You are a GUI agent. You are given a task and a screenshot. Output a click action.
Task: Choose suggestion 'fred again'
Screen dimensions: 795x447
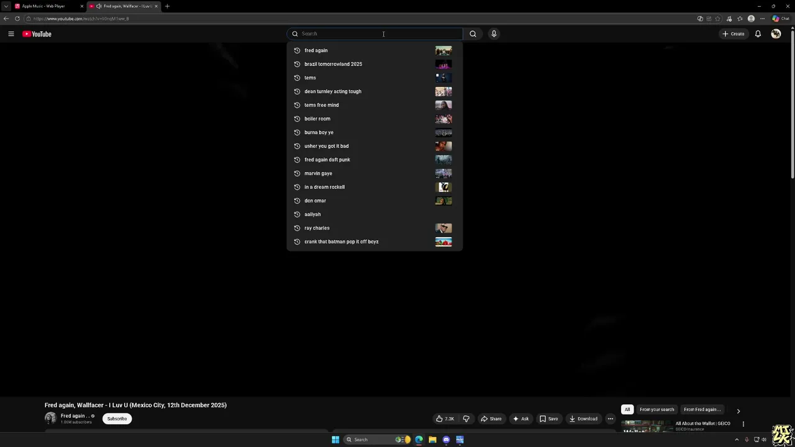pyautogui.click(x=375, y=50)
